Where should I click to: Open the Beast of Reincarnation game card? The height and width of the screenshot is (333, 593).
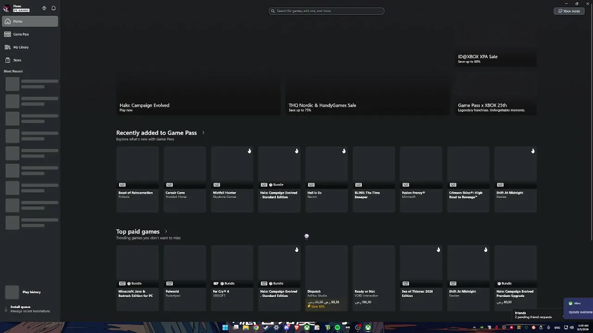138,179
